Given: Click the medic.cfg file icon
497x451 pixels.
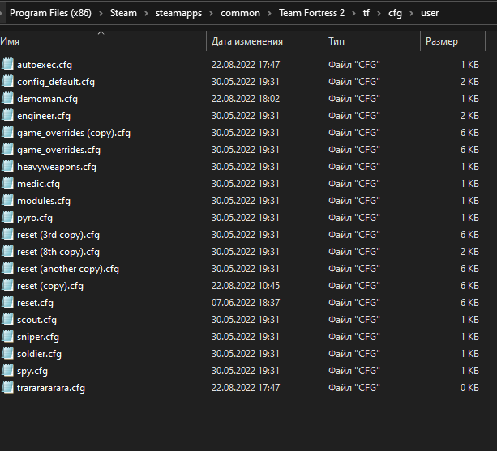Looking at the screenshot, I should pyautogui.click(x=7, y=184).
